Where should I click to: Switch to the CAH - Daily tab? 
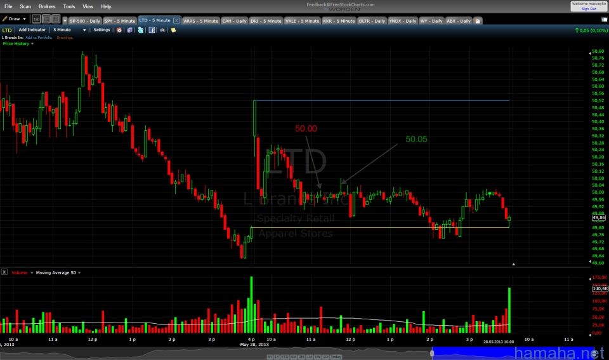234,21
